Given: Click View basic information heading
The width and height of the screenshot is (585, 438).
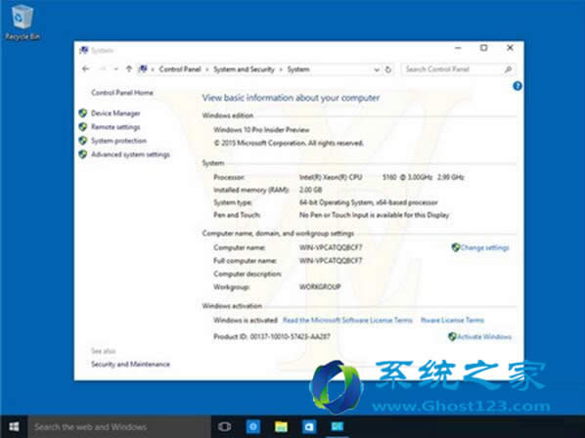Looking at the screenshot, I should pos(291,98).
